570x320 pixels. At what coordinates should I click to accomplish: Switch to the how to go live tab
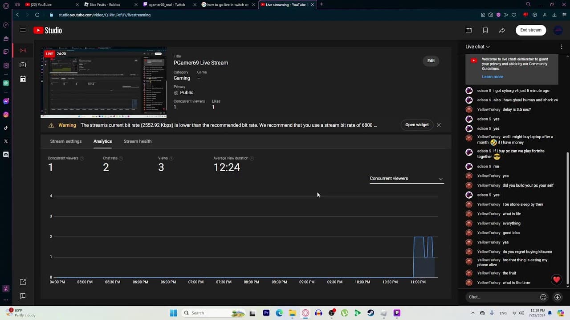point(228,4)
